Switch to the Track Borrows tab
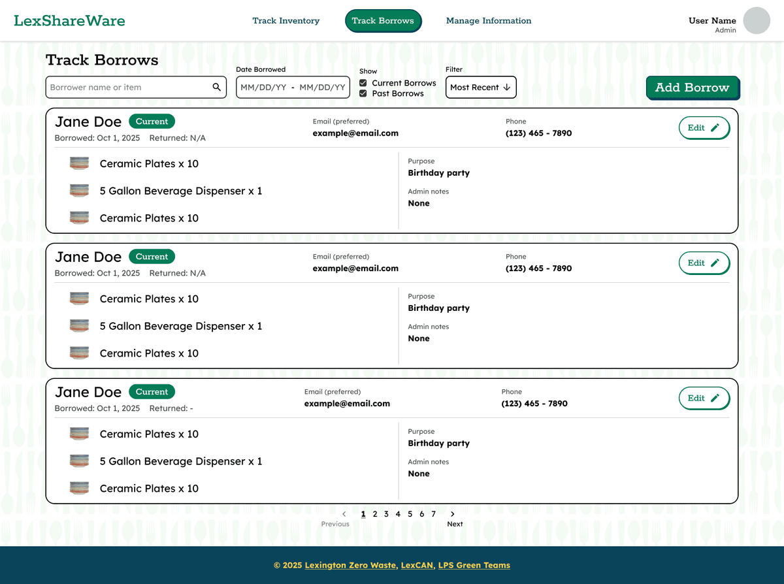This screenshot has height=584, width=784. (x=383, y=21)
